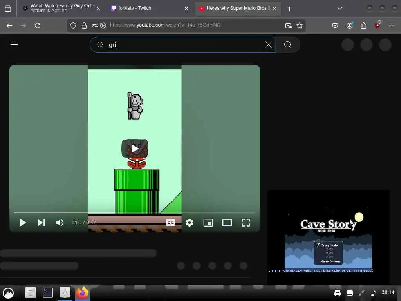Skip to the next video
401x301 pixels.
pyautogui.click(x=42, y=223)
